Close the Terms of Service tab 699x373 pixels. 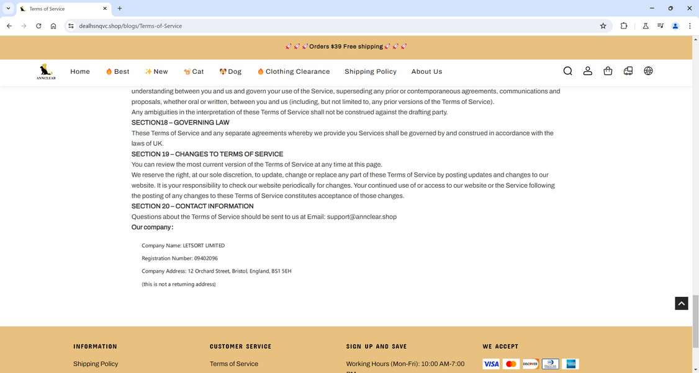[x=105, y=9]
